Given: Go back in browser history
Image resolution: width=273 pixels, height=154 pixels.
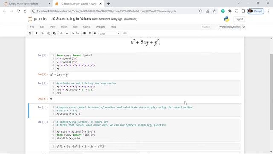Looking at the screenshot, I should tap(5, 11).
